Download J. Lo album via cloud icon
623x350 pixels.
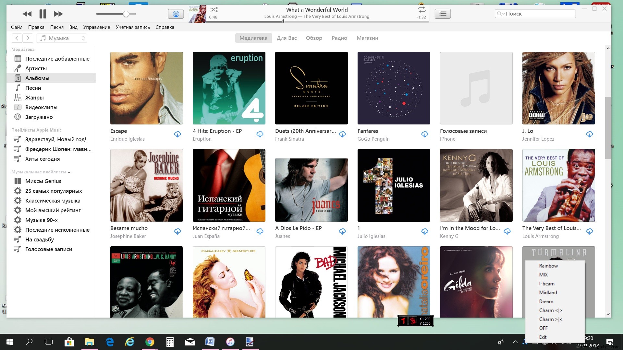click(x=589, y=134)
